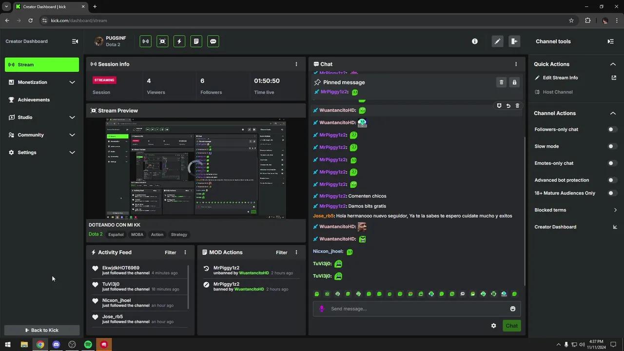Screen dimensions: 624x351
Task: Click the lock icon on pinned message
Action: click(514, 82)
